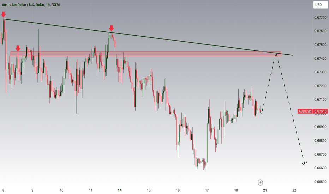The width and height of the screenshot is (329, 194).
Task: Click the 0.67200 price axis label
Action: pyautogui.click(x=320, y=86)
